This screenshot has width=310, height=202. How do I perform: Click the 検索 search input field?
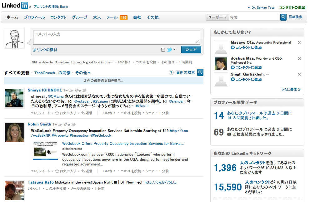click(254, 17)
